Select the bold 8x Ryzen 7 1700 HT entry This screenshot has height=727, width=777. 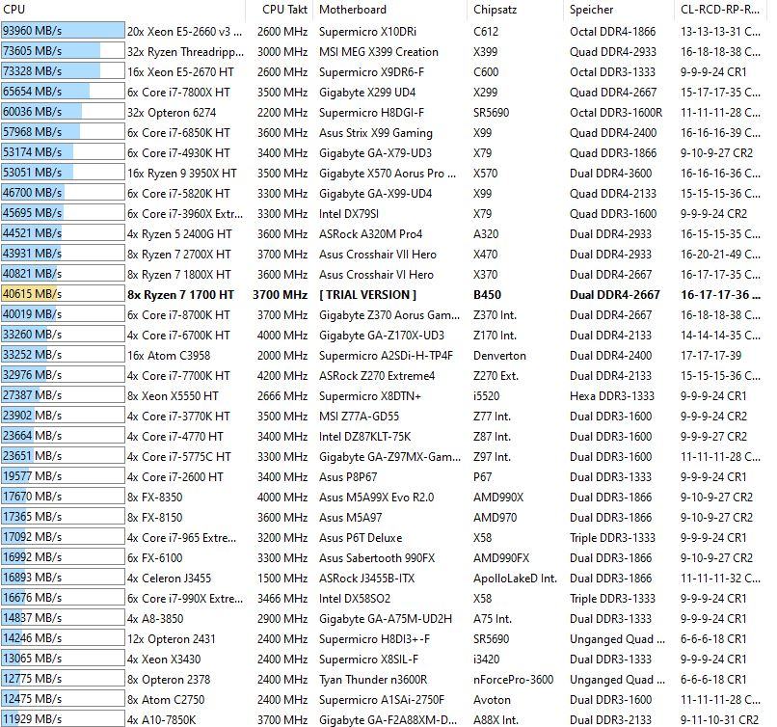pyautogui.click(x=180, y=295)
